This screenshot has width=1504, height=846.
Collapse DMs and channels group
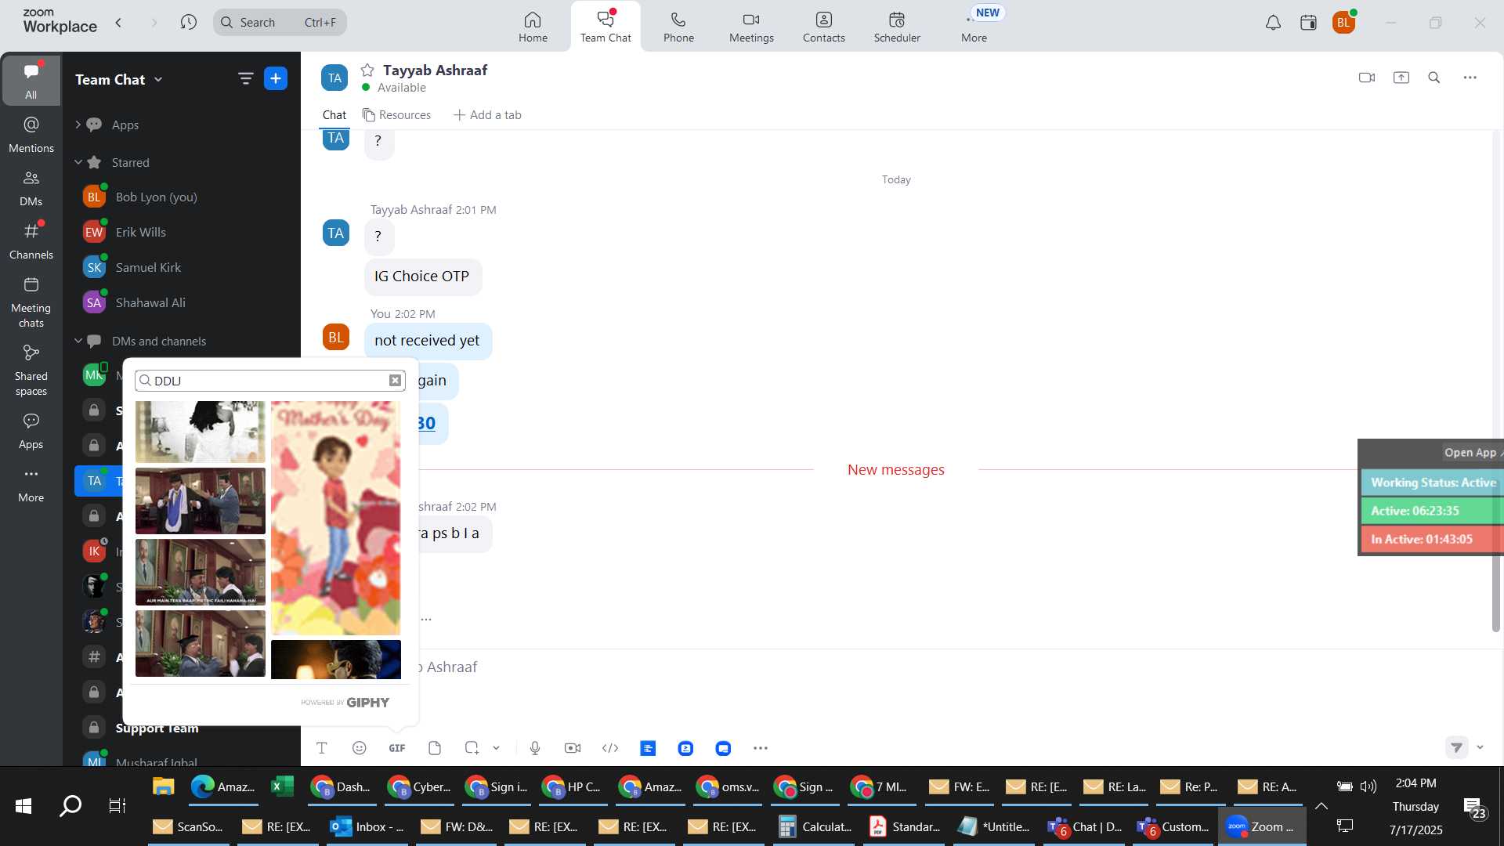pyautogui.click(x=78, y=341)
